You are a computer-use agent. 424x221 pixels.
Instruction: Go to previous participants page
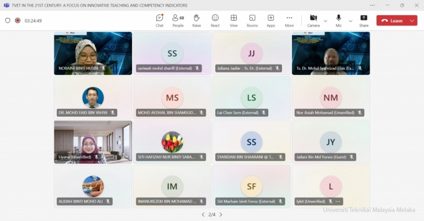pos(202,215)
